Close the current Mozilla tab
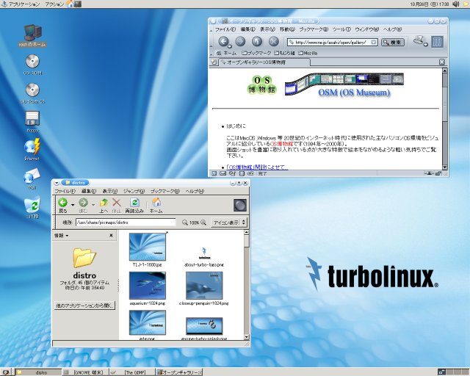Viewport: 470px width, 376px height. 442,62
